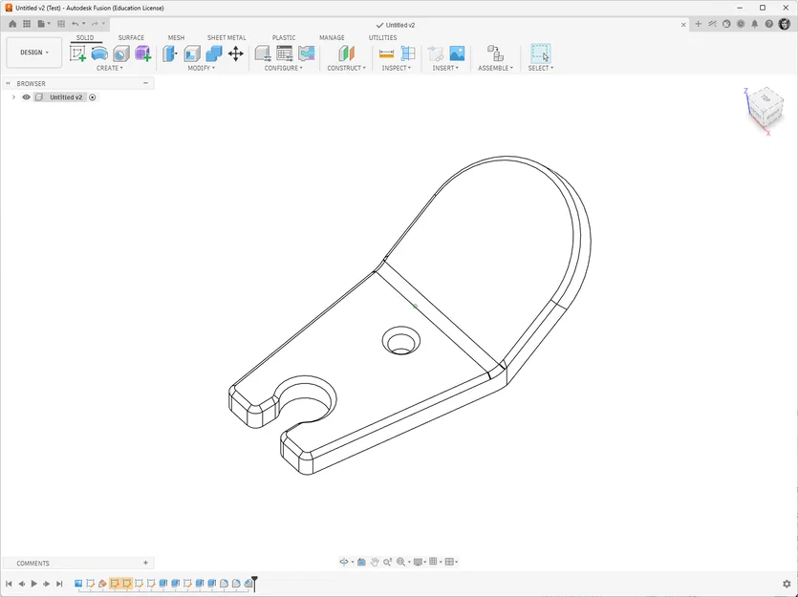Open the INSERT dropdown menu

coord(445,68)
